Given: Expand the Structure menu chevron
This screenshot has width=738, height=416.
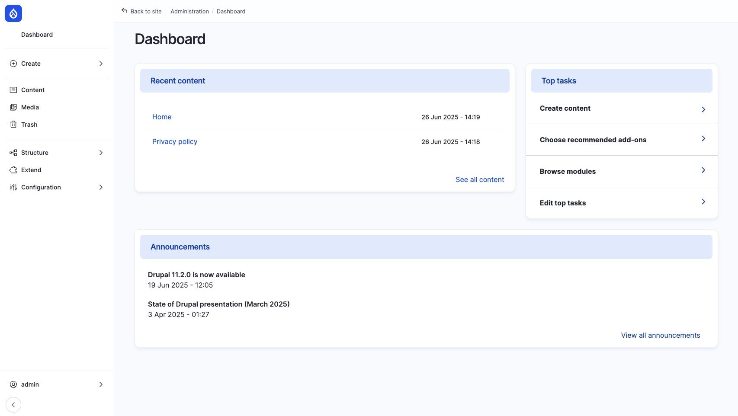Looking at the screenshot, I should click(x=101, y=153).
